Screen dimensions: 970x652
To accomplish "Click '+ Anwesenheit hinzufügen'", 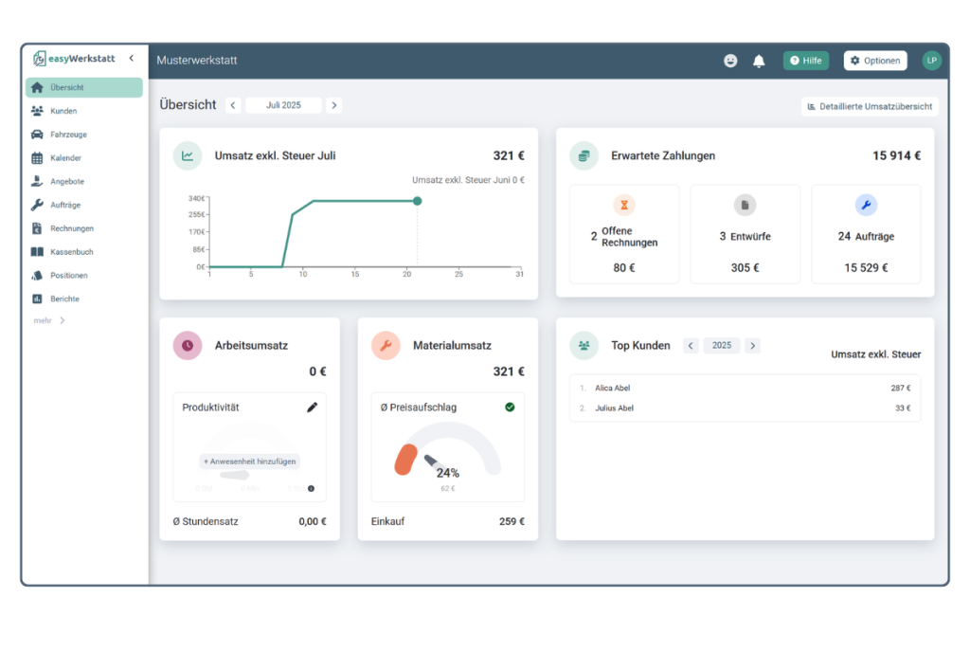I will (249, 462).
